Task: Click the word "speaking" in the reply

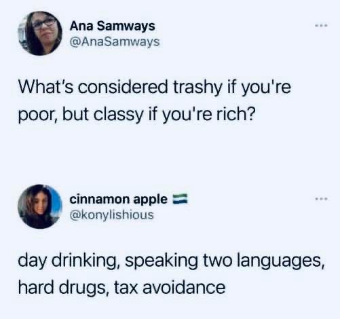Action: tap(162, 261)
